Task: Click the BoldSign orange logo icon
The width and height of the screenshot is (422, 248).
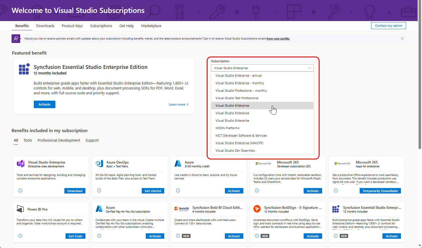Action: [x=257, y=209]
